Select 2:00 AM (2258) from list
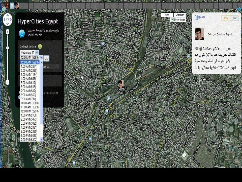Image resolution: width=242 pixels, height=182 pixels. pyautogui.click(x=30, y=71)
